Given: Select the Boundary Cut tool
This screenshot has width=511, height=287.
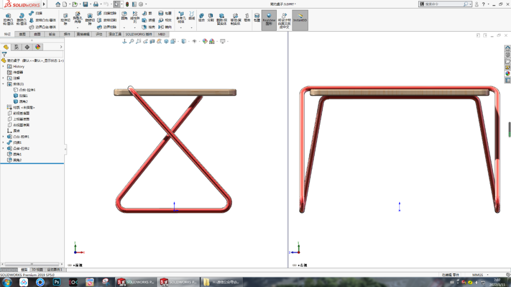Looking at the screenshot, I should tap(107, 27).
